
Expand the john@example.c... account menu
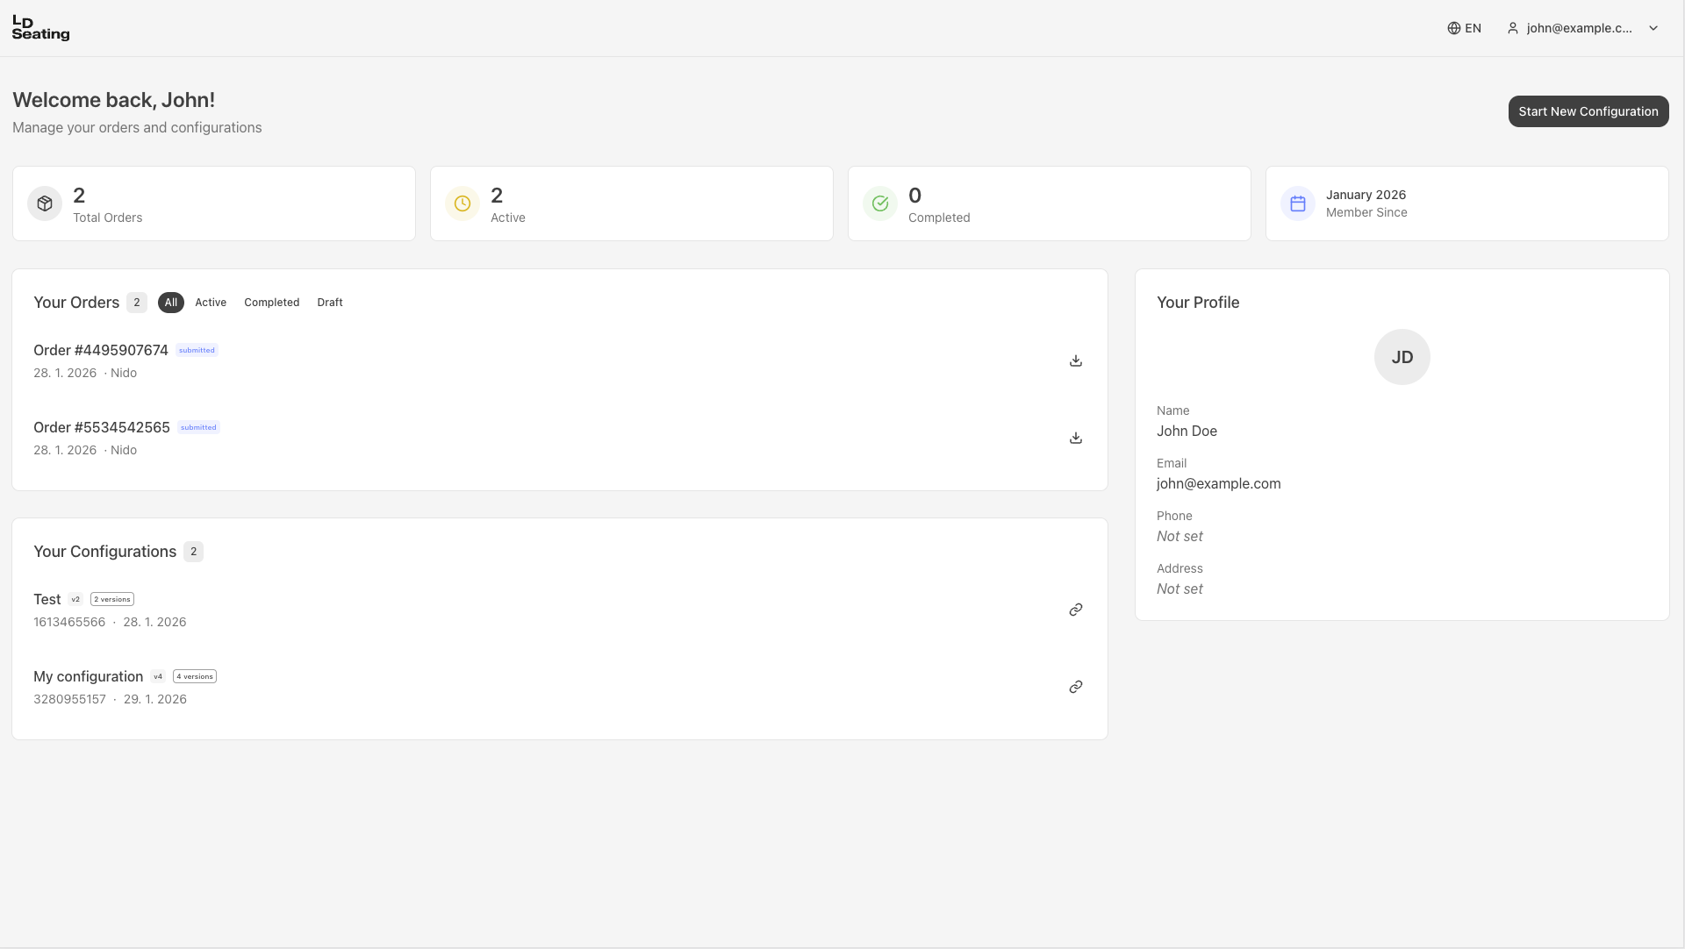[1578, 28]
